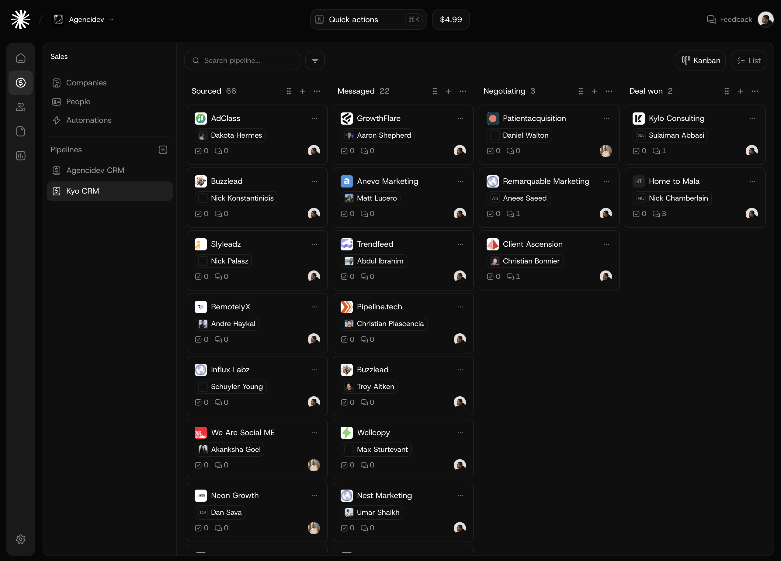Open the Influx Labz card title
The height and width of the screenshot is (561, 781).
[230, 370]
